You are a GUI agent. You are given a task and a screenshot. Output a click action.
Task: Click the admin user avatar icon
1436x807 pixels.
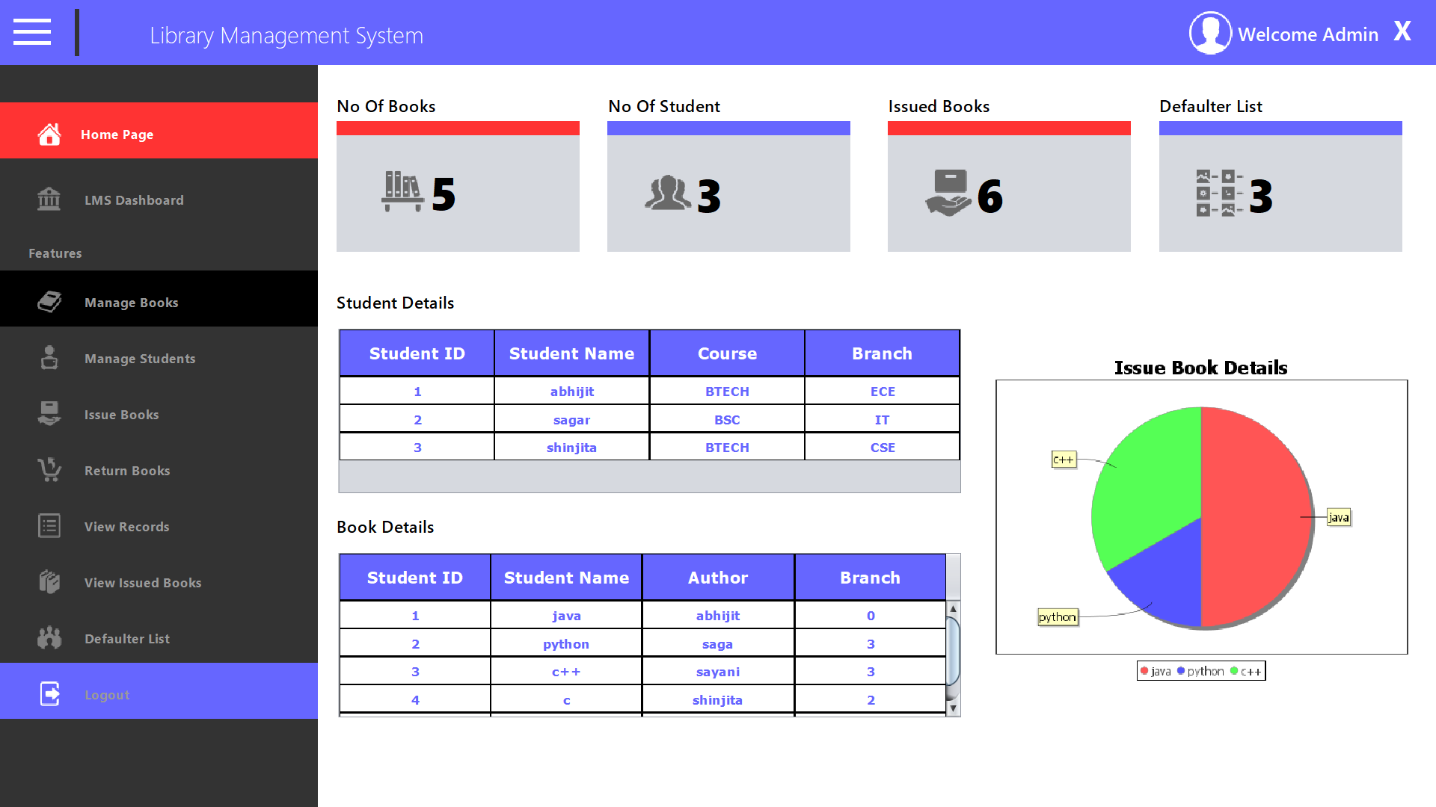click(x=1210, y=33)
